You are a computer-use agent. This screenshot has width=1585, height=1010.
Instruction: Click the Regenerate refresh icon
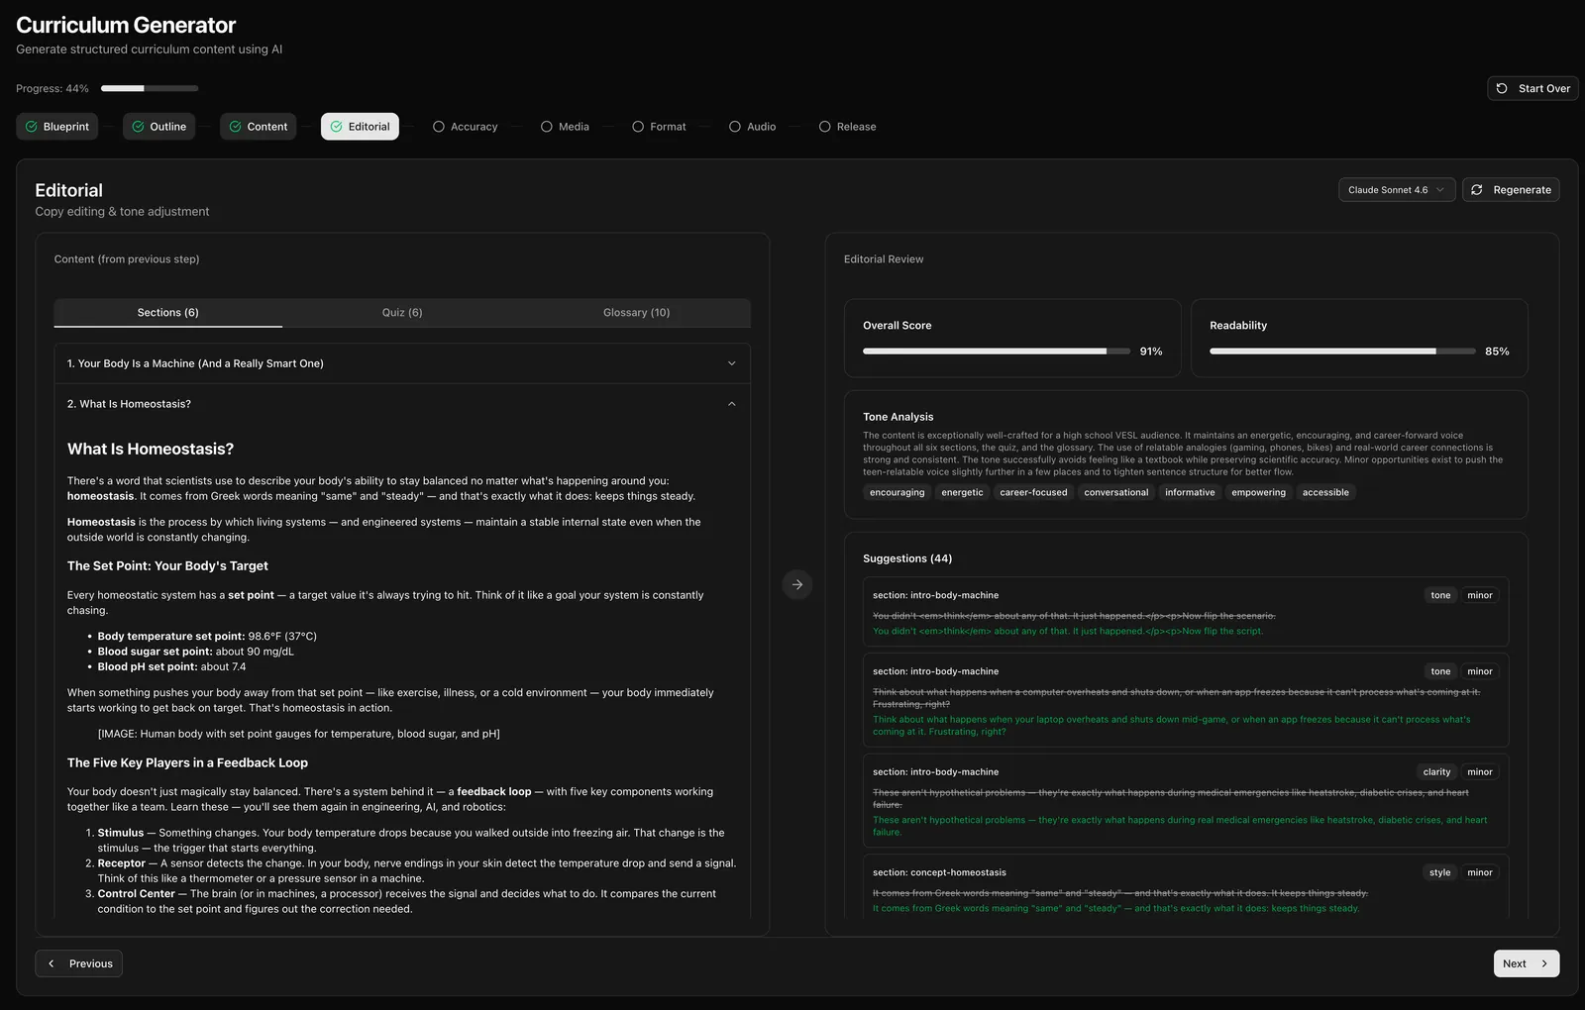point(1477,190)
